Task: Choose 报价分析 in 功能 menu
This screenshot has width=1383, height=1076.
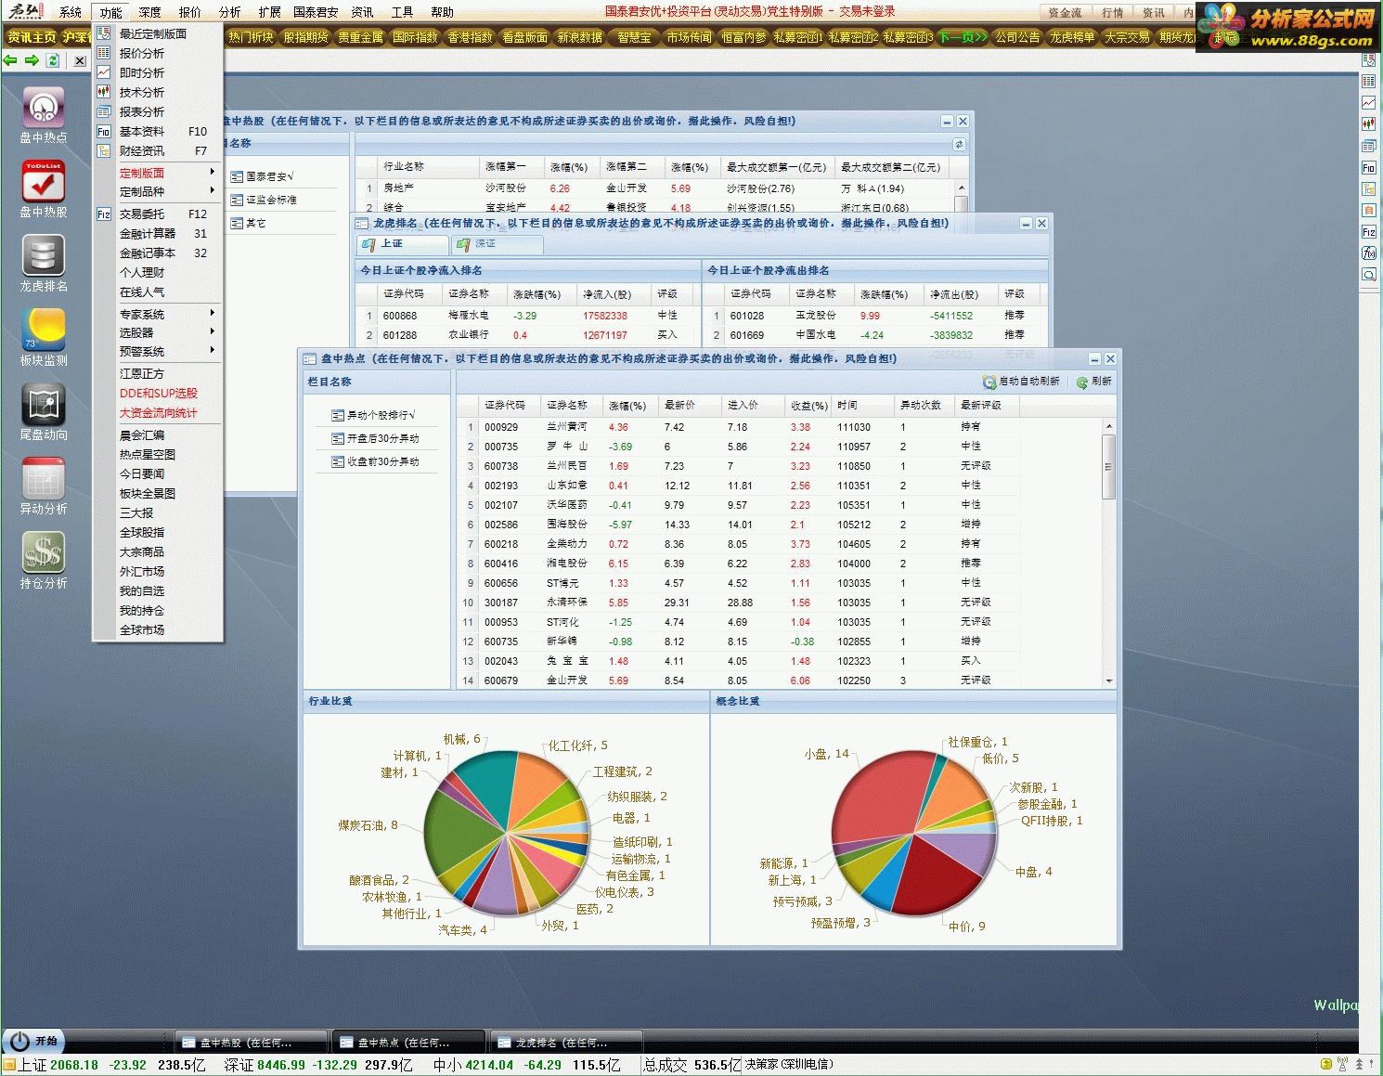Action: tap(158, 53)
